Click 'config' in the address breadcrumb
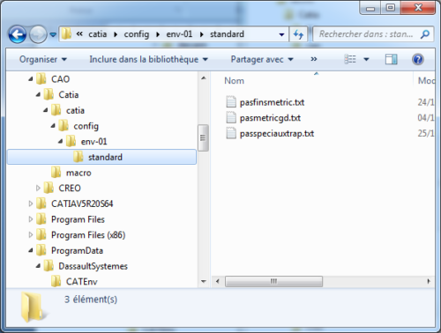 click(137, 34)
